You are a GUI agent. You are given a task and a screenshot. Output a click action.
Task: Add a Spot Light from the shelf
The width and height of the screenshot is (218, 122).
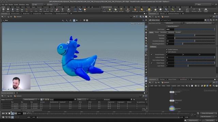(x=115, y=10)
